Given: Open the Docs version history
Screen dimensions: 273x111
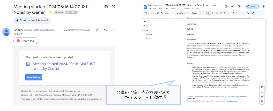Looking at the screenshot, I should (226, 6).
